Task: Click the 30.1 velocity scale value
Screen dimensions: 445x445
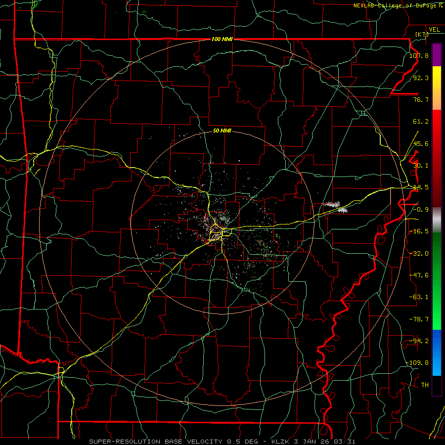Action: pyautogui.click(x=421, y=166)
